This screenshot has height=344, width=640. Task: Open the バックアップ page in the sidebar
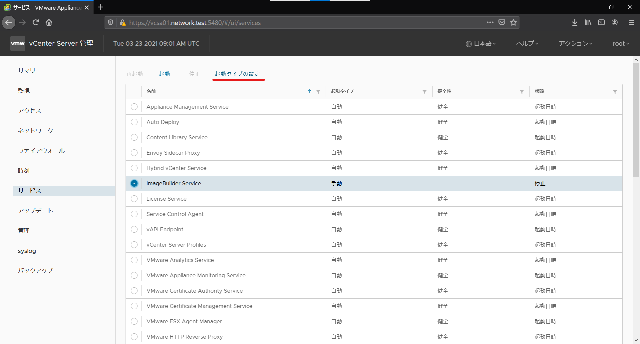click(x=36, y=271)
